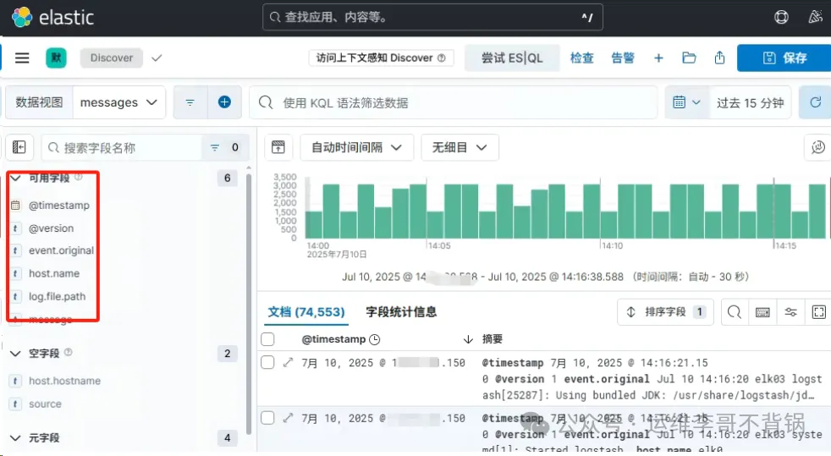831x456 pixels.
Task: Open the hamburger navigation menu
Action: pyautogui.click(x=23, y=58)
